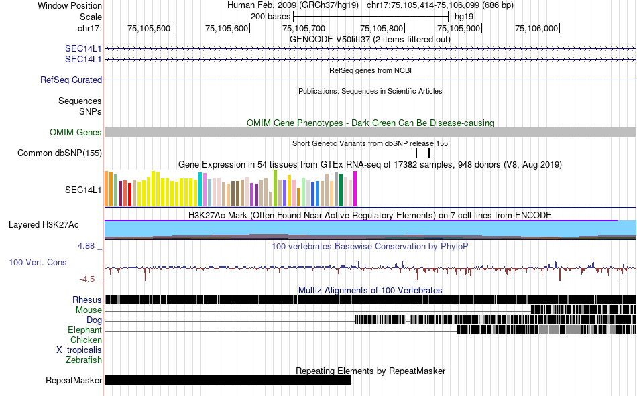637x396 pixels.
Task: Click the Common dbSNP(155) label
Action: [x=59, y=153]
